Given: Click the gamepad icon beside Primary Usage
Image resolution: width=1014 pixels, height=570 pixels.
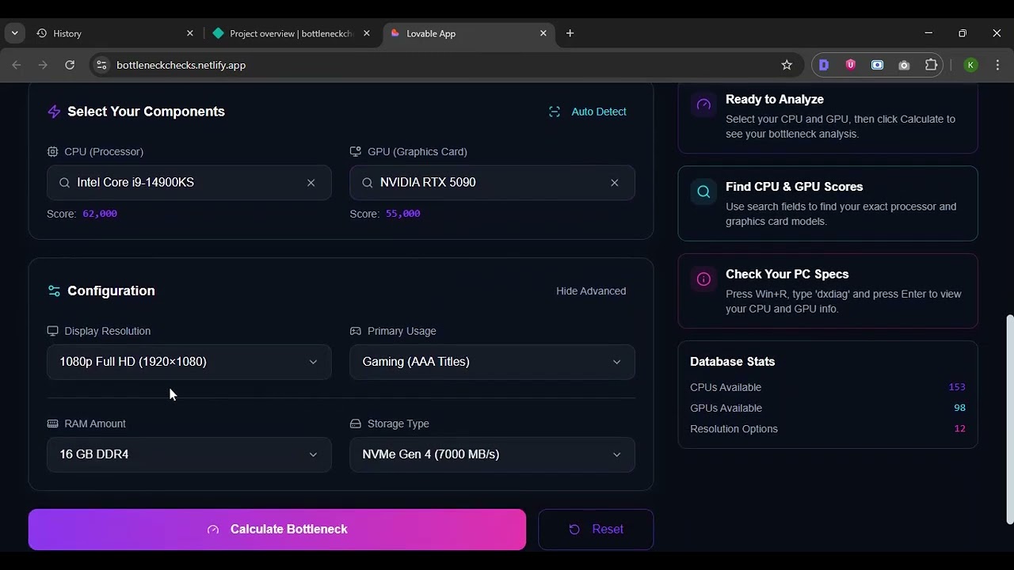Looking at the screenshot, I should pos(356,331).
